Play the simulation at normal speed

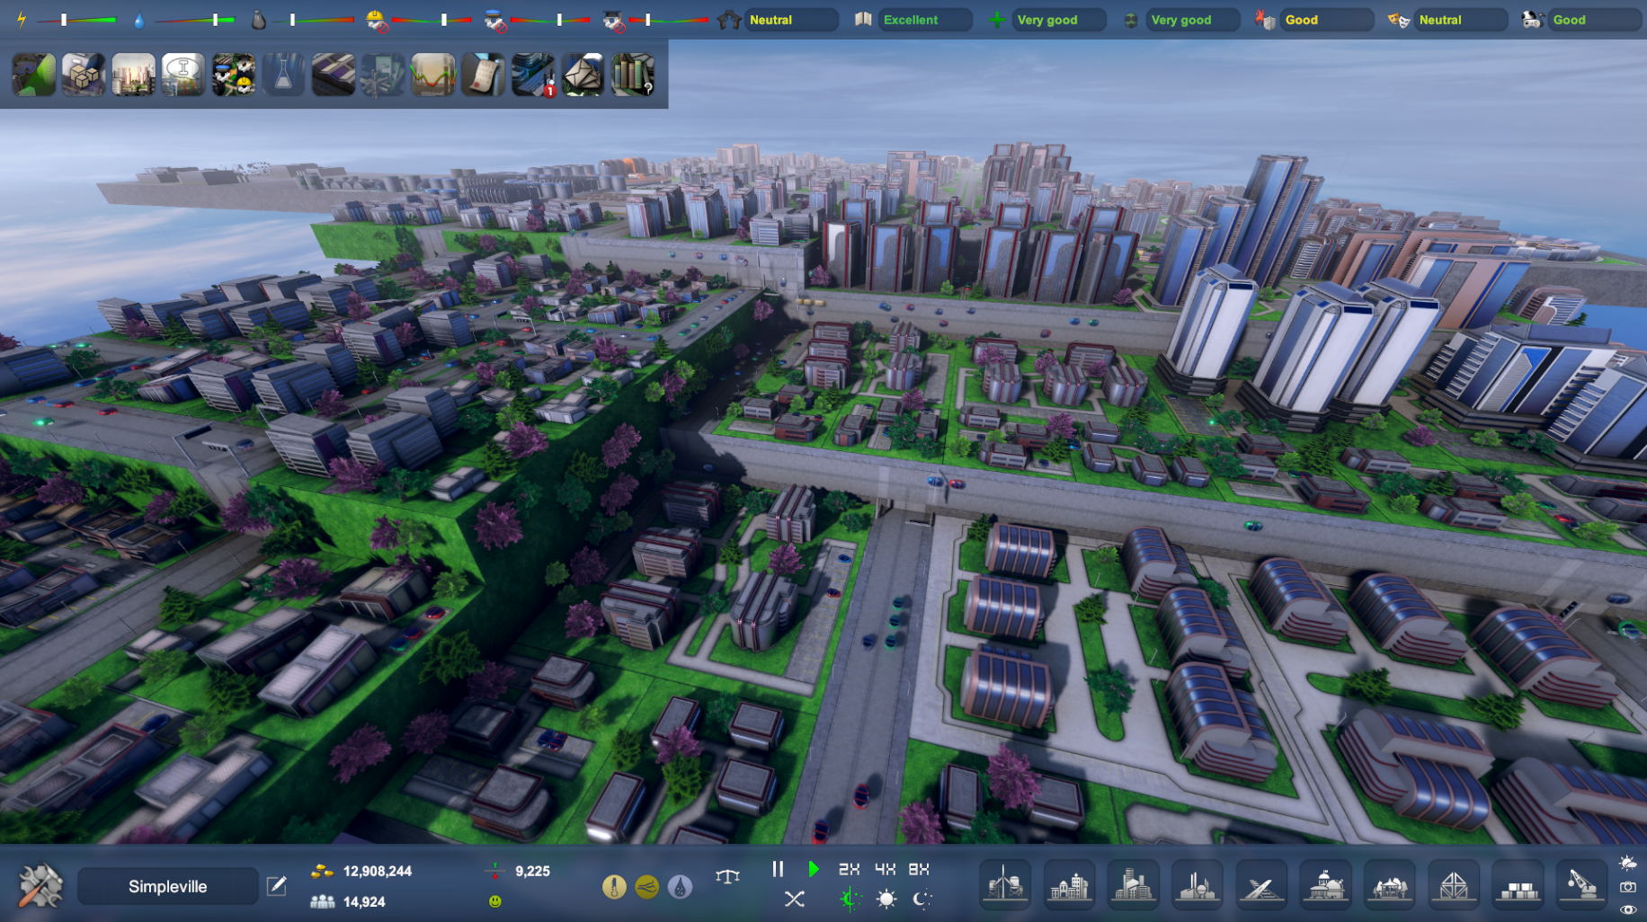point(813,869)
